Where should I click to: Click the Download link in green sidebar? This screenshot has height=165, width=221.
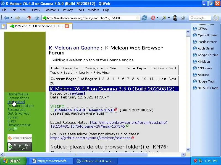point(16,102)
